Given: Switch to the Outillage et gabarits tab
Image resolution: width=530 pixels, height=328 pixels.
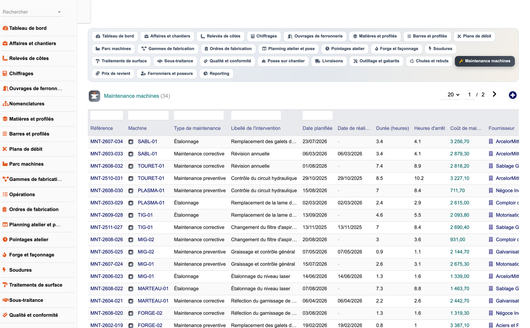Looking at the screenshot, I should tap(376, 61).
